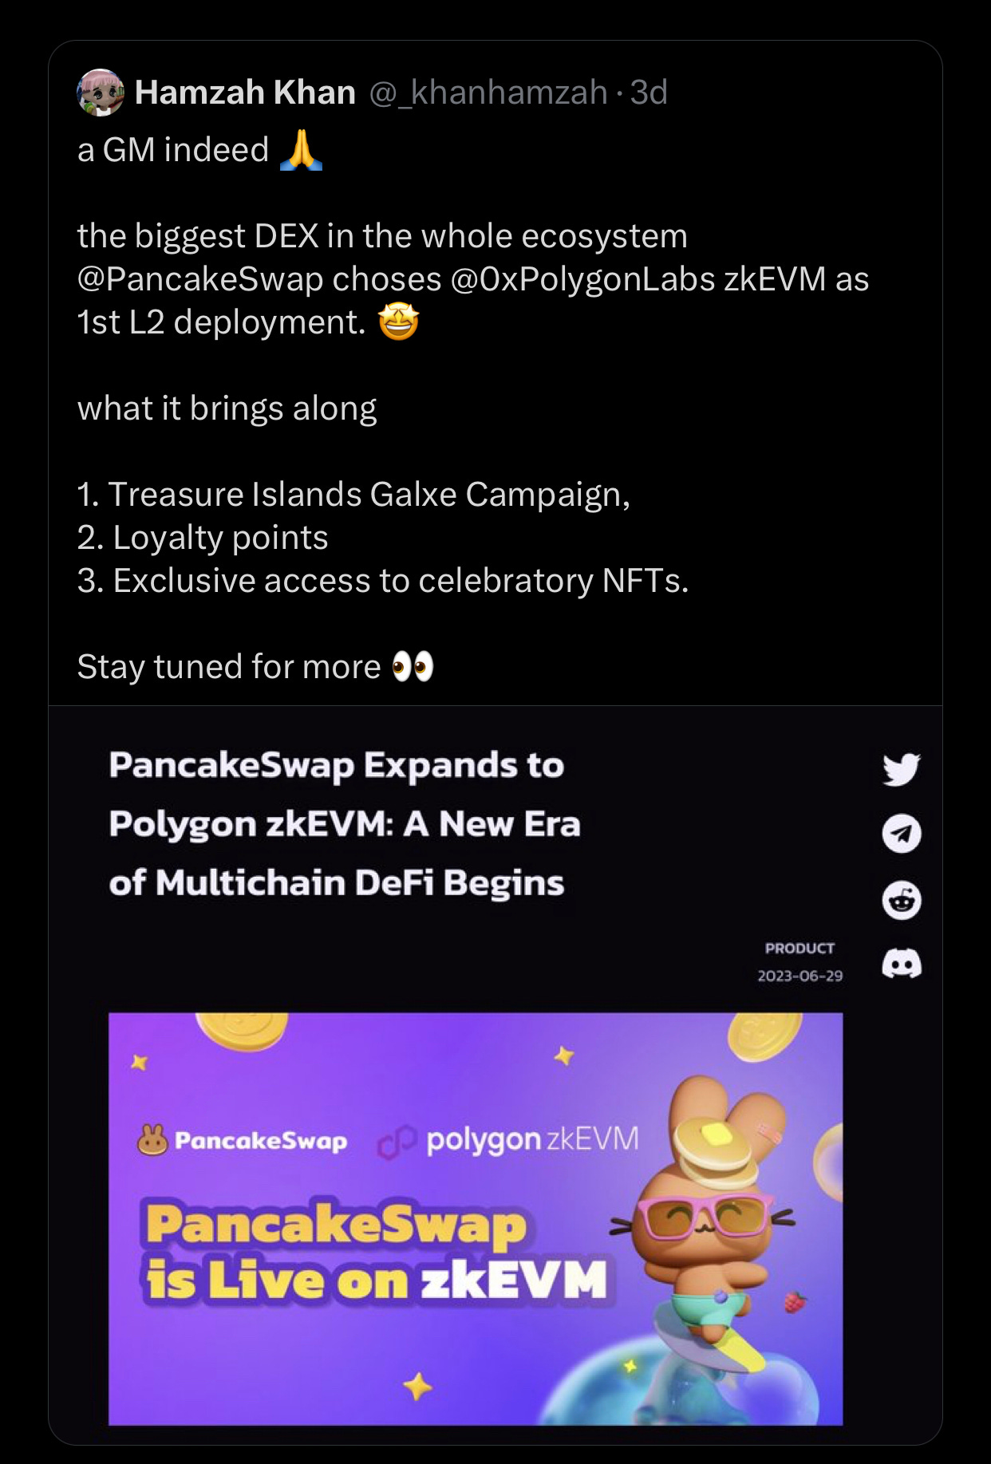Click the Reddit share icon
Viewport: 991px width, 1464px height.
(902, 901)
